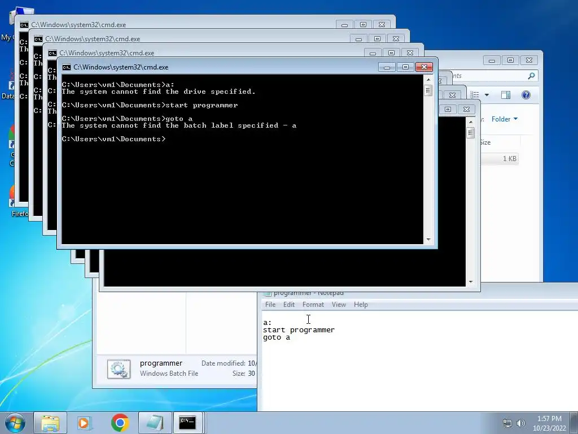Click scroll-down arrow in lower cmd window
Viewport: 578px width, 434px height.
[470, 282]
